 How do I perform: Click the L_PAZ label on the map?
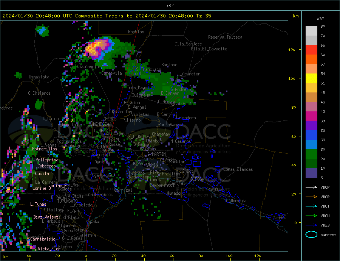pos(280,217)
